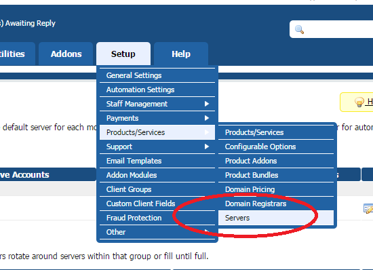Open Staff Management menu entry
The height and width of the screenshot is (270, 373).
pos(157,104)
